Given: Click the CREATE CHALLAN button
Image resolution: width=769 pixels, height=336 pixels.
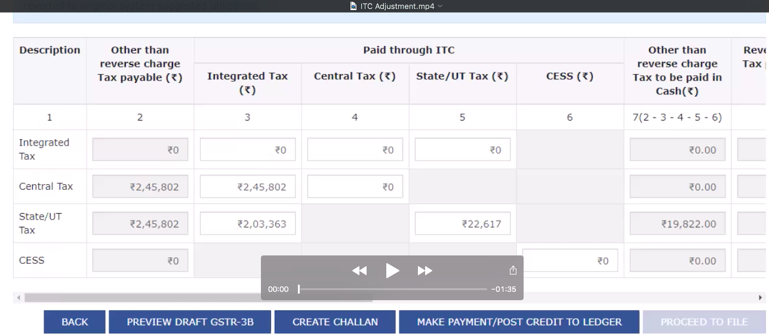Looking at the screenshot, I should point(335,322).
